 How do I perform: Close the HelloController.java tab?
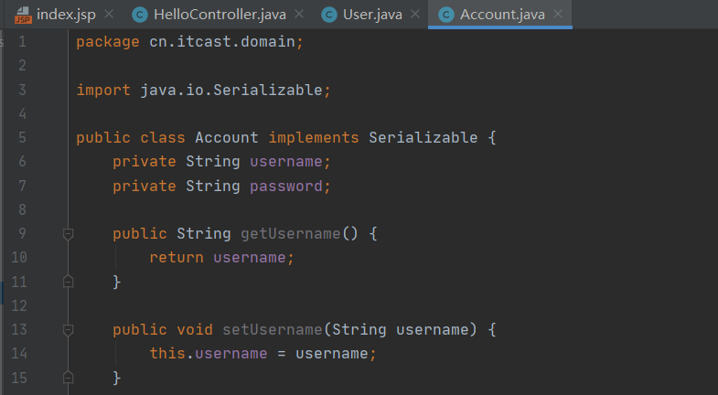299,15
